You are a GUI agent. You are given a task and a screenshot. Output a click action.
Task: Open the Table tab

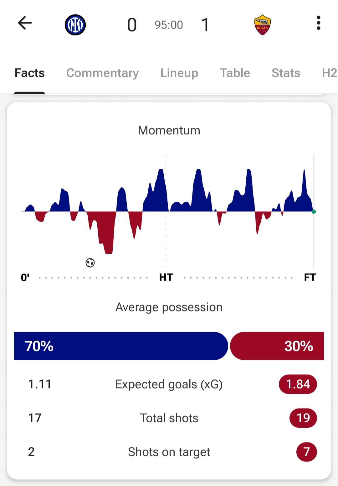235,73
